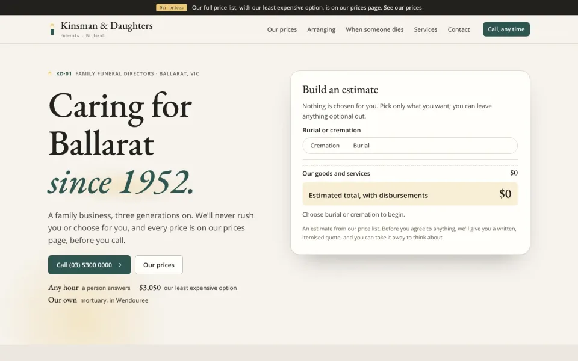Select the Cremation option
578x361 pixels.
pyautogui.click(x=325, y=146)
